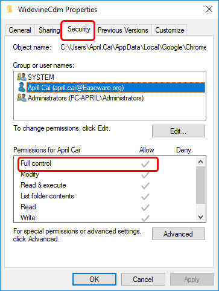Click the List folder contents Allow checkmark
Viewport: 219px width, 291px height.
145,197
